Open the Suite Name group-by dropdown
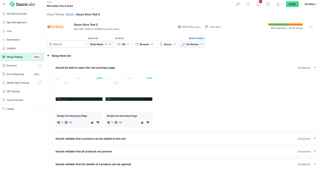 pyautogui.click(x=101, y=44)
